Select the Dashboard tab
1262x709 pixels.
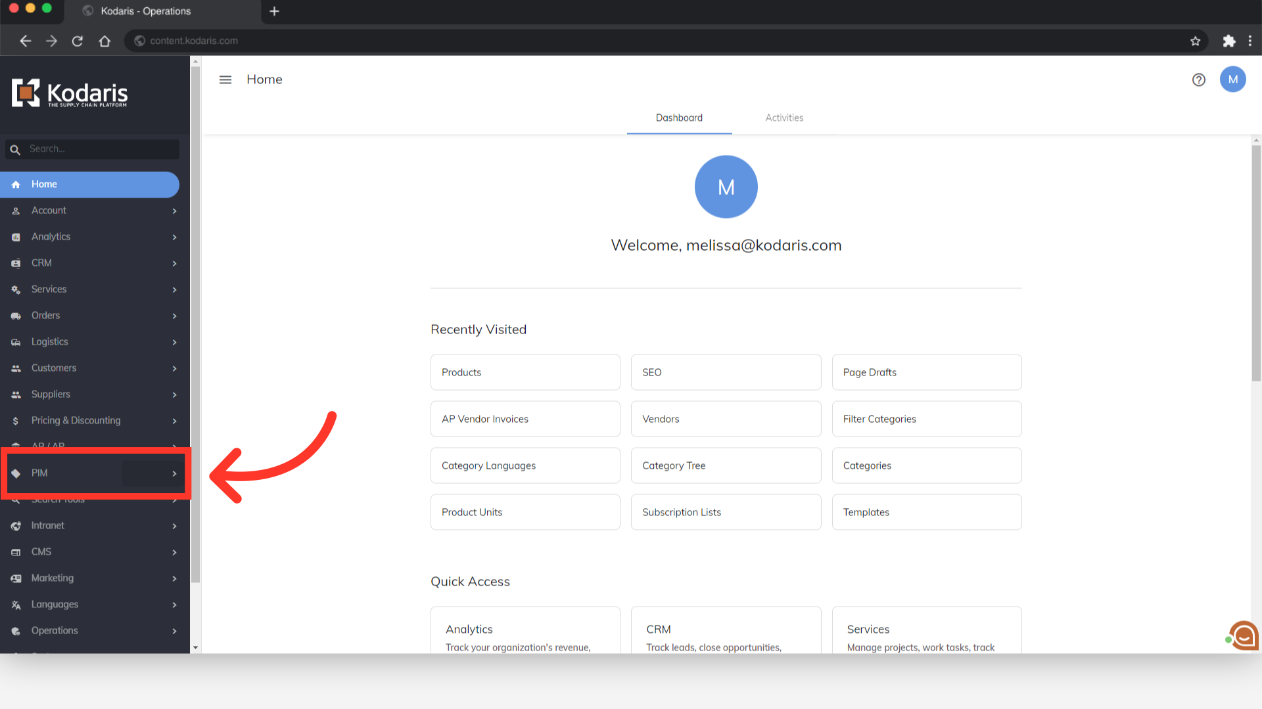coord(679,118)
